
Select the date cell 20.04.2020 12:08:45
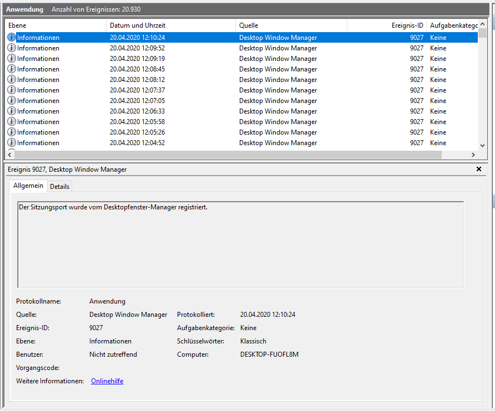click(137, 69)
